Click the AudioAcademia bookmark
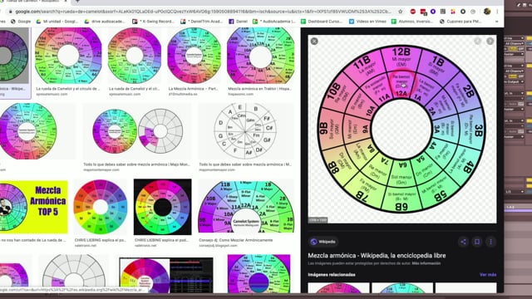Viewport: 532px width, 299px height. [x=274, y=22]
